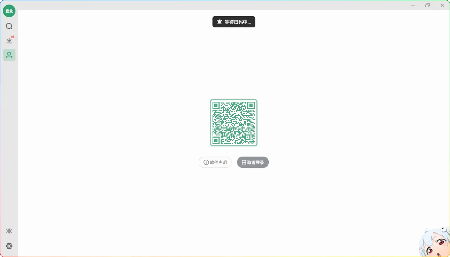
Task: Click the green 登录 avatar button
Action: pos(9,11)
